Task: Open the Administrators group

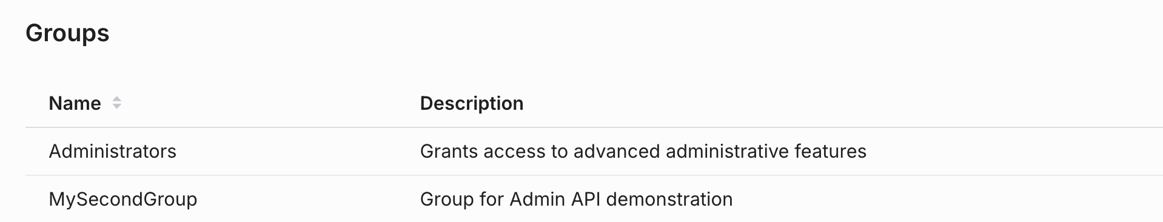Action: (x=112, y=151)
